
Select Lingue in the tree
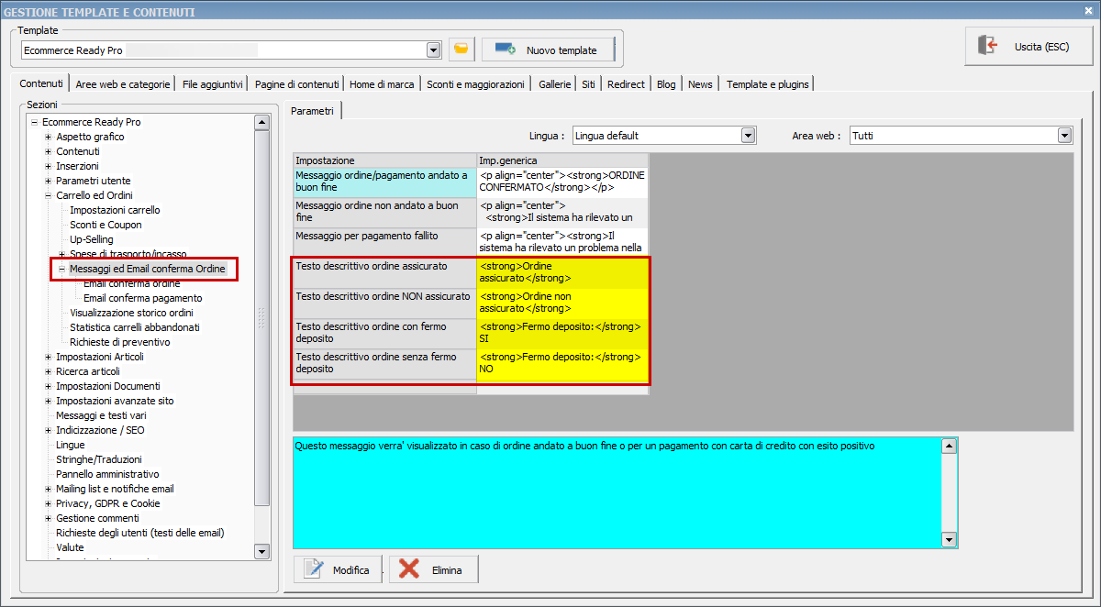click(71, 445)
